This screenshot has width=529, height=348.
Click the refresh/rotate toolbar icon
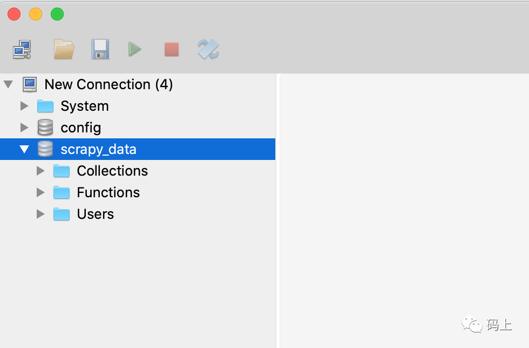[x=208, y=49]
